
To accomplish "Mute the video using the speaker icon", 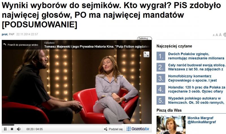I will click(x=19, y=129).
